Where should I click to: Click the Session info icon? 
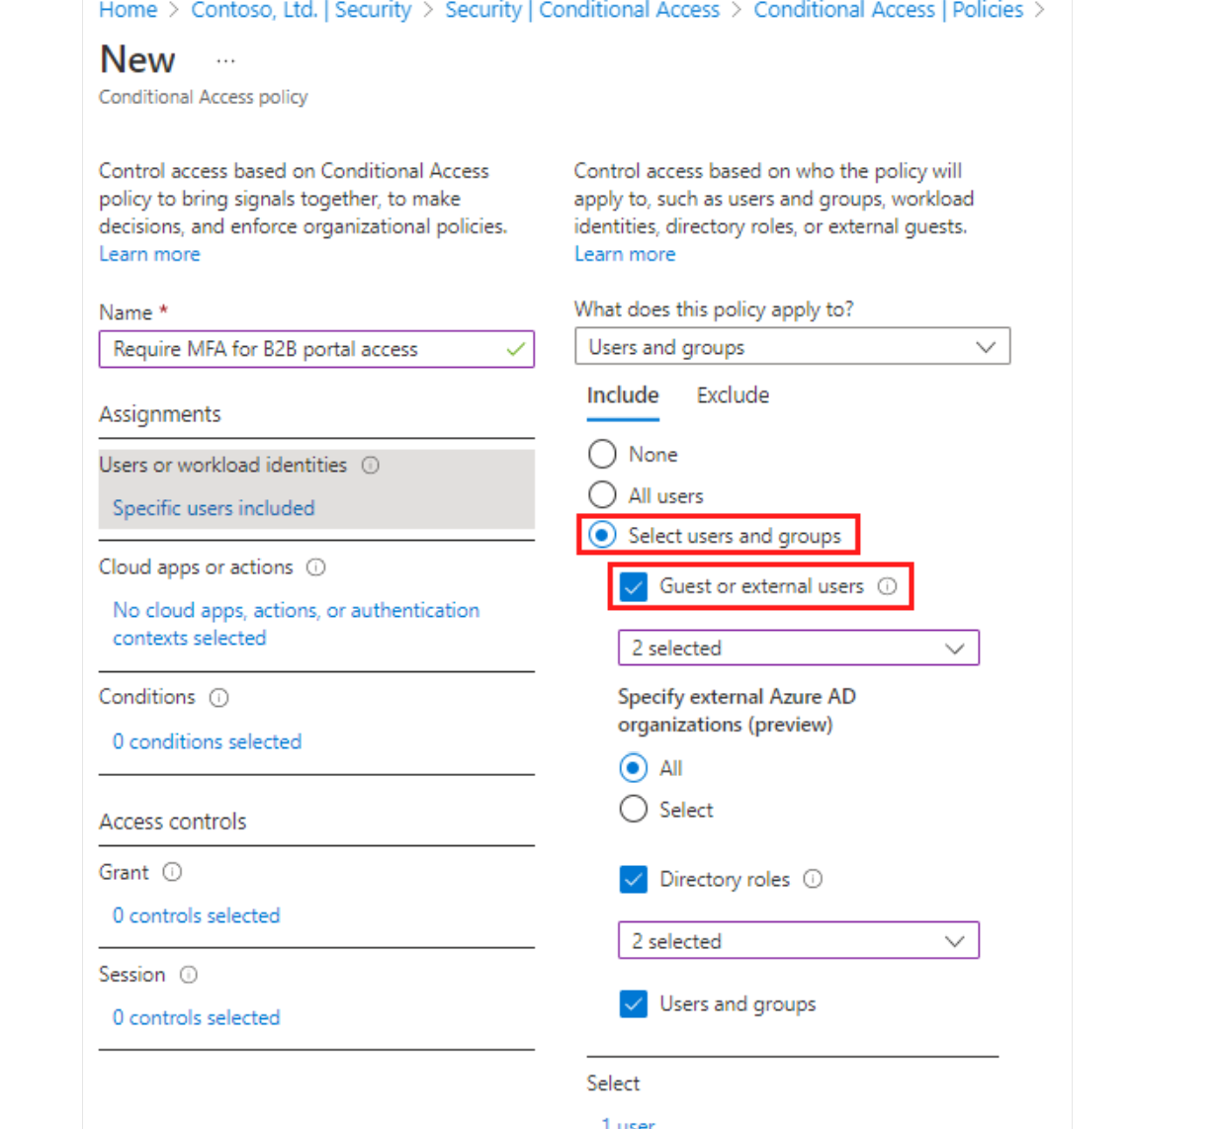point(188,975)
